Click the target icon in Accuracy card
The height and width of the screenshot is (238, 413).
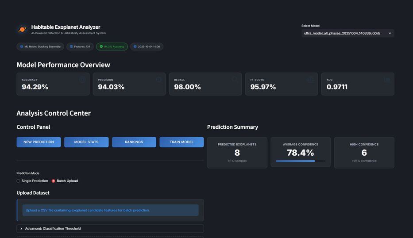pyautogui.click(x=82, y=80)
